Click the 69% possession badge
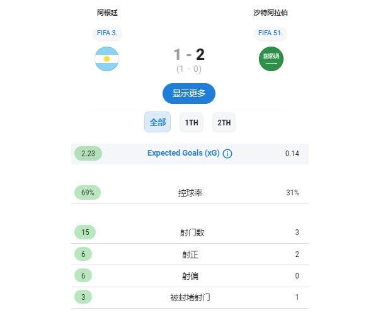378x315 pixels. (88, 193)
